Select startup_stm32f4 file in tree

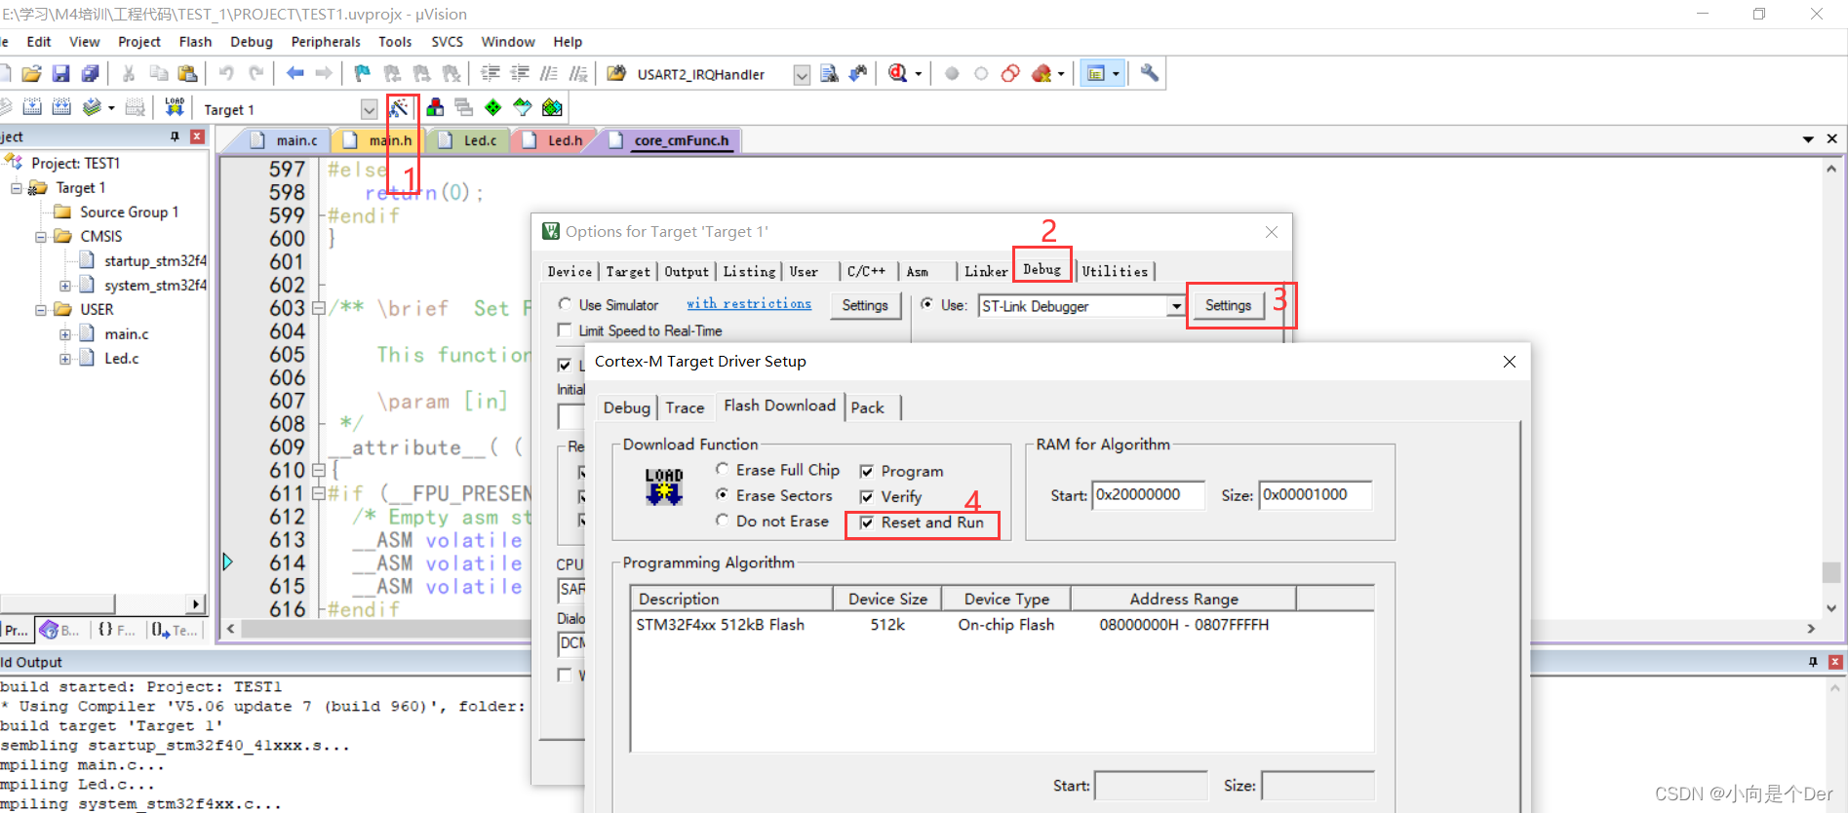(143, 260)
